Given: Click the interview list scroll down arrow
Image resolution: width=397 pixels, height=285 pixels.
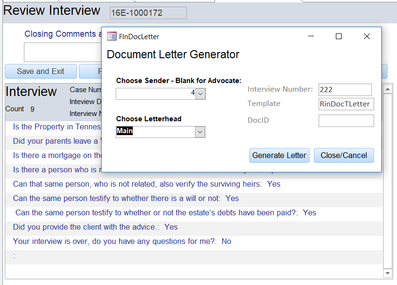Looking at the screenshot, I should (387, 273).
